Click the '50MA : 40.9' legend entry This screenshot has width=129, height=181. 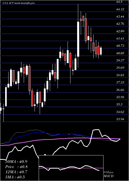pos(16,162)
